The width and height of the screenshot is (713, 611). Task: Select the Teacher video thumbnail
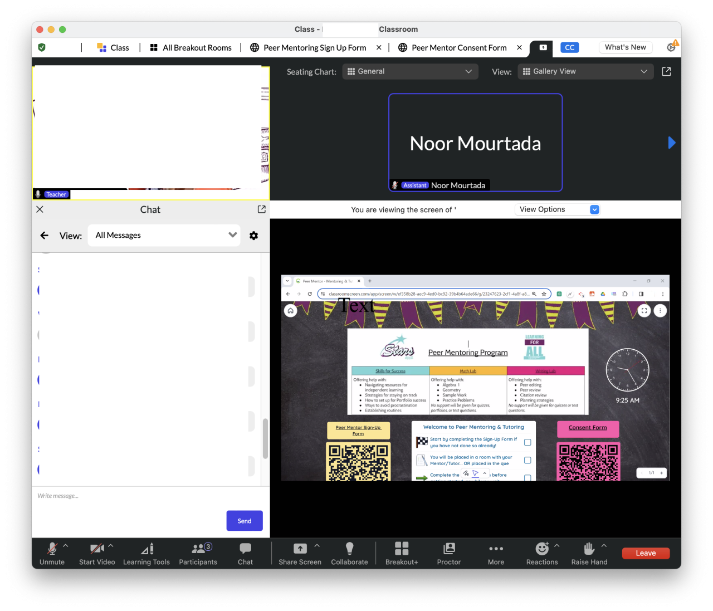[151, 133]
